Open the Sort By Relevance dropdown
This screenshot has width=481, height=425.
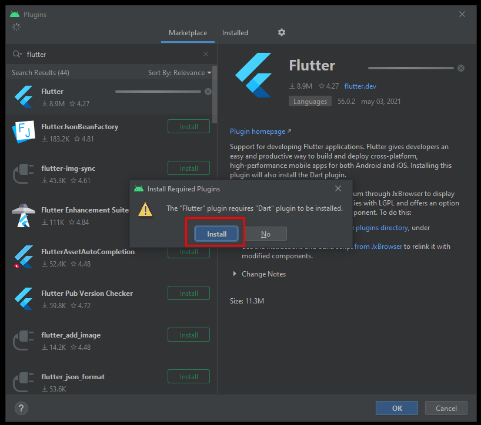[x=180, y=73]
